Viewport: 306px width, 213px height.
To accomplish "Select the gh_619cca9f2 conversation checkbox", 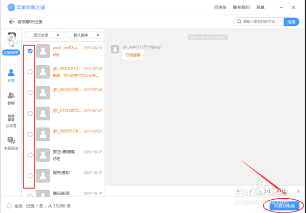I will [30, 113].
